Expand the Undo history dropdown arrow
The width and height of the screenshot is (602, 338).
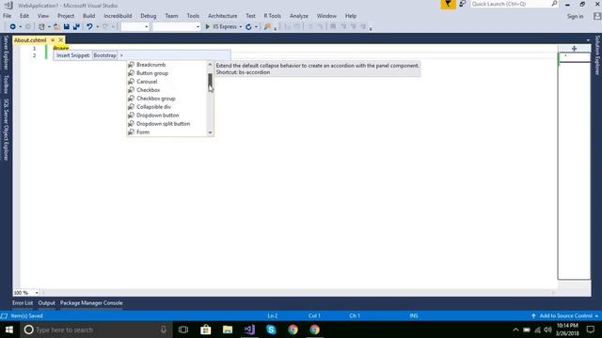click(98, 27)
